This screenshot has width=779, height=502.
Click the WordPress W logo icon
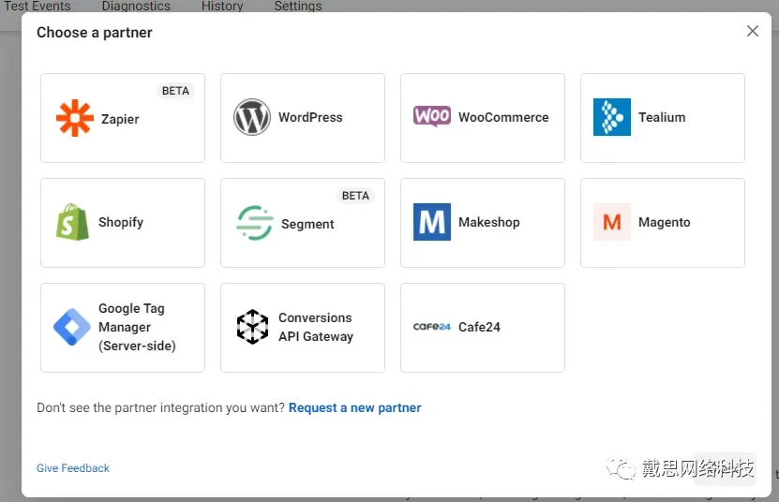[x=252, y=117]
